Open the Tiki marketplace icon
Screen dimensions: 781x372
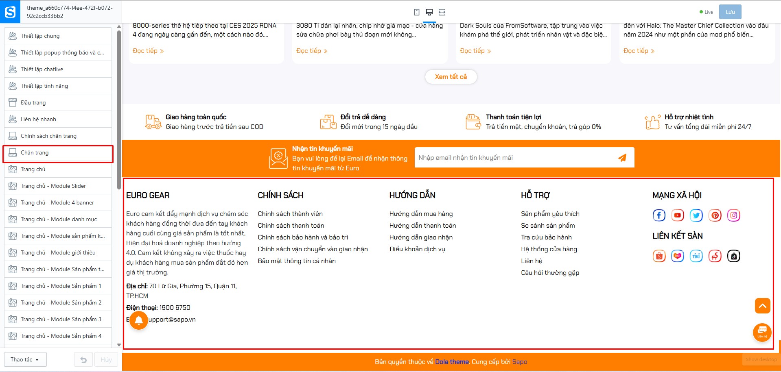pyautogui.click(x=696, y=256)
